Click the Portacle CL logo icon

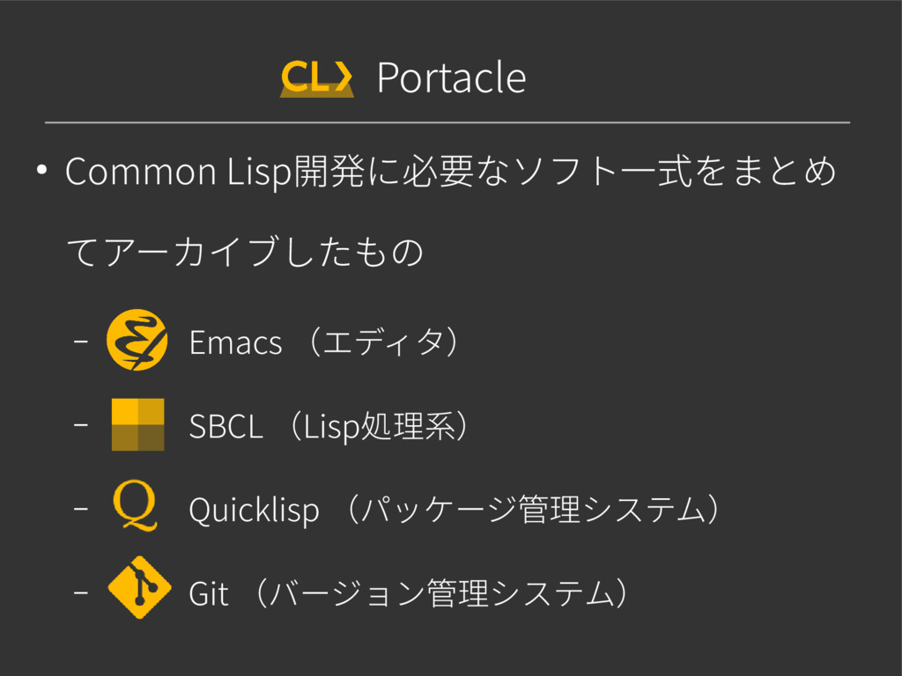[x=317, y=77]
